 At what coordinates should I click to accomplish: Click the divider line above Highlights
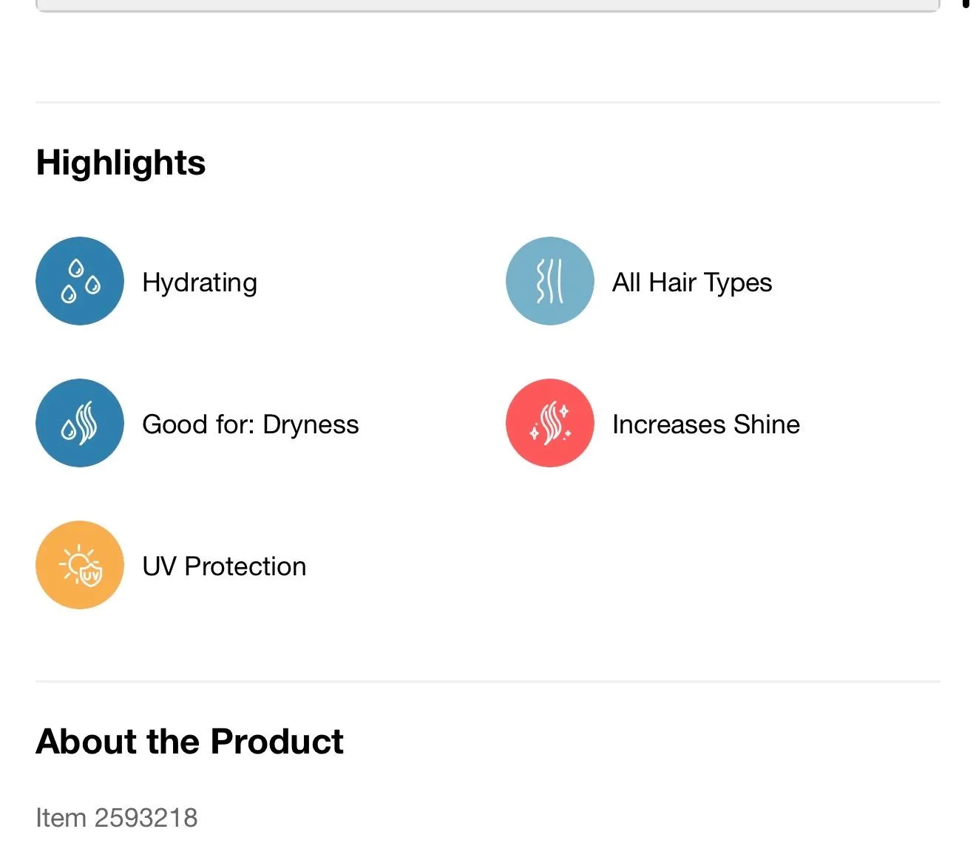coord(488,102)
